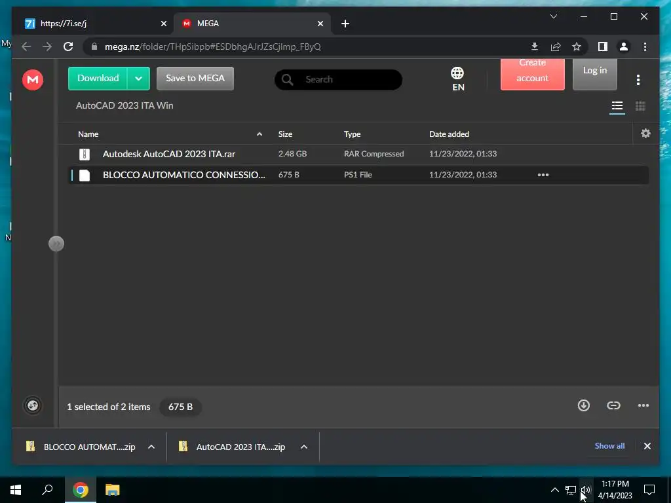Open column settings gear
Screen dimensions: 671x503
[x=645, y=134]
